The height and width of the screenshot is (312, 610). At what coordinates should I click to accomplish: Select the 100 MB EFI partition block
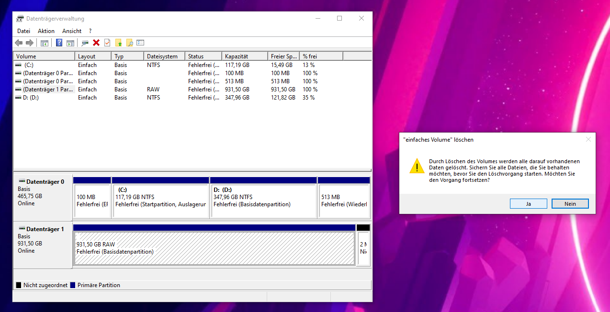click(x=92, y=197)
